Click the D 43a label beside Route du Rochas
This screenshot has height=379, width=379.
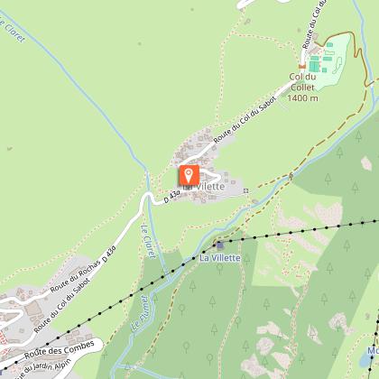(x=108, y=254)
